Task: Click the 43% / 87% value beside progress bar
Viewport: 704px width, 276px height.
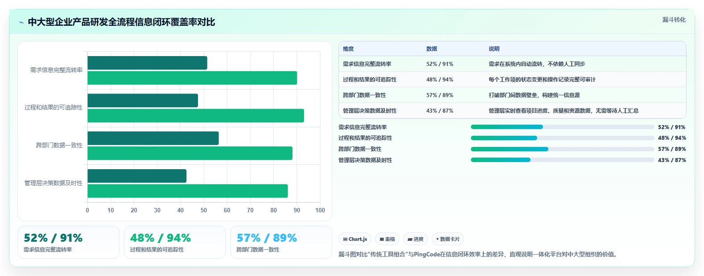Action: [x=672, y=160]
